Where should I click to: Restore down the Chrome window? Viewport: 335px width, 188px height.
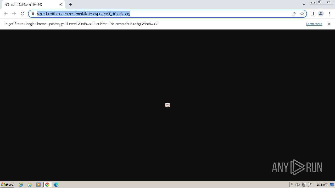pos(320,2)
